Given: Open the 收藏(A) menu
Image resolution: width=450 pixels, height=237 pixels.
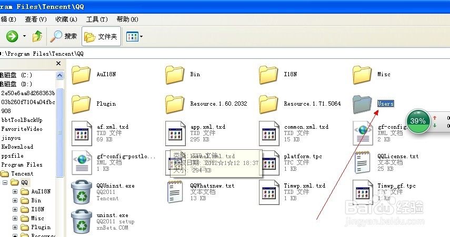Looking at the screenshot, I should pyautogui.click(x=66, y=19).
